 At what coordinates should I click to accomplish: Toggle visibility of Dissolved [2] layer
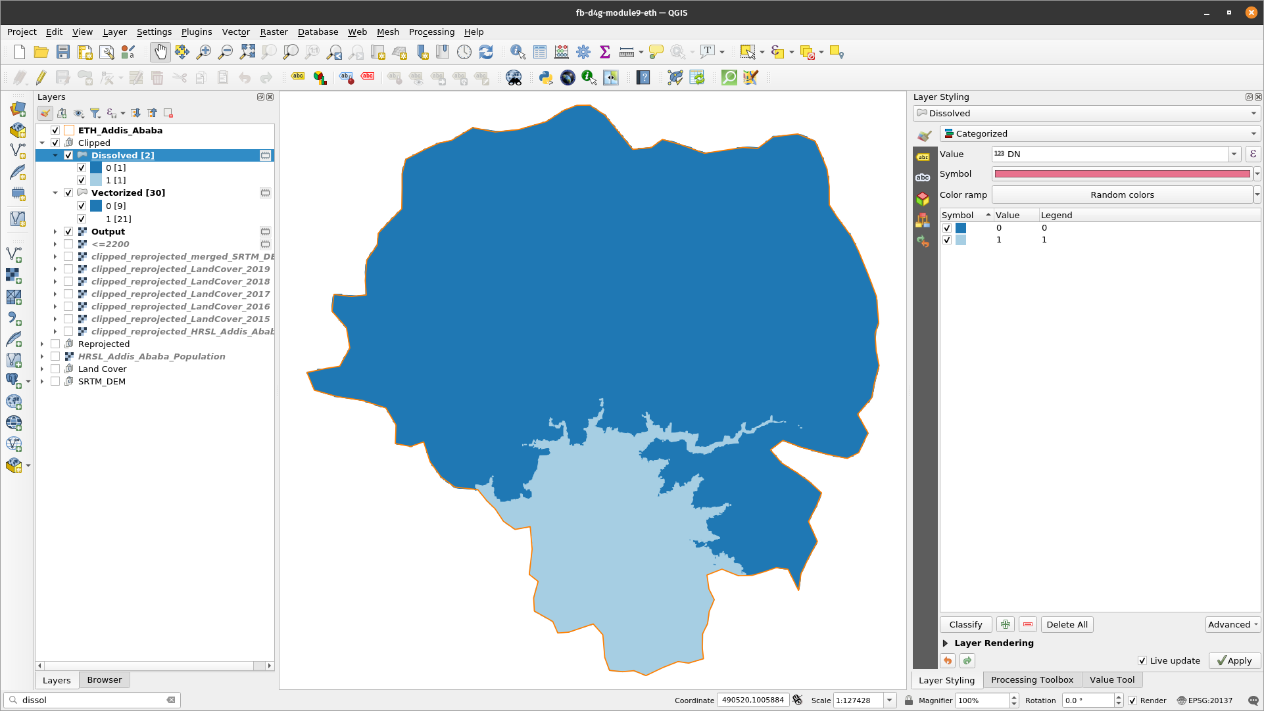click(x=68, y=155)
